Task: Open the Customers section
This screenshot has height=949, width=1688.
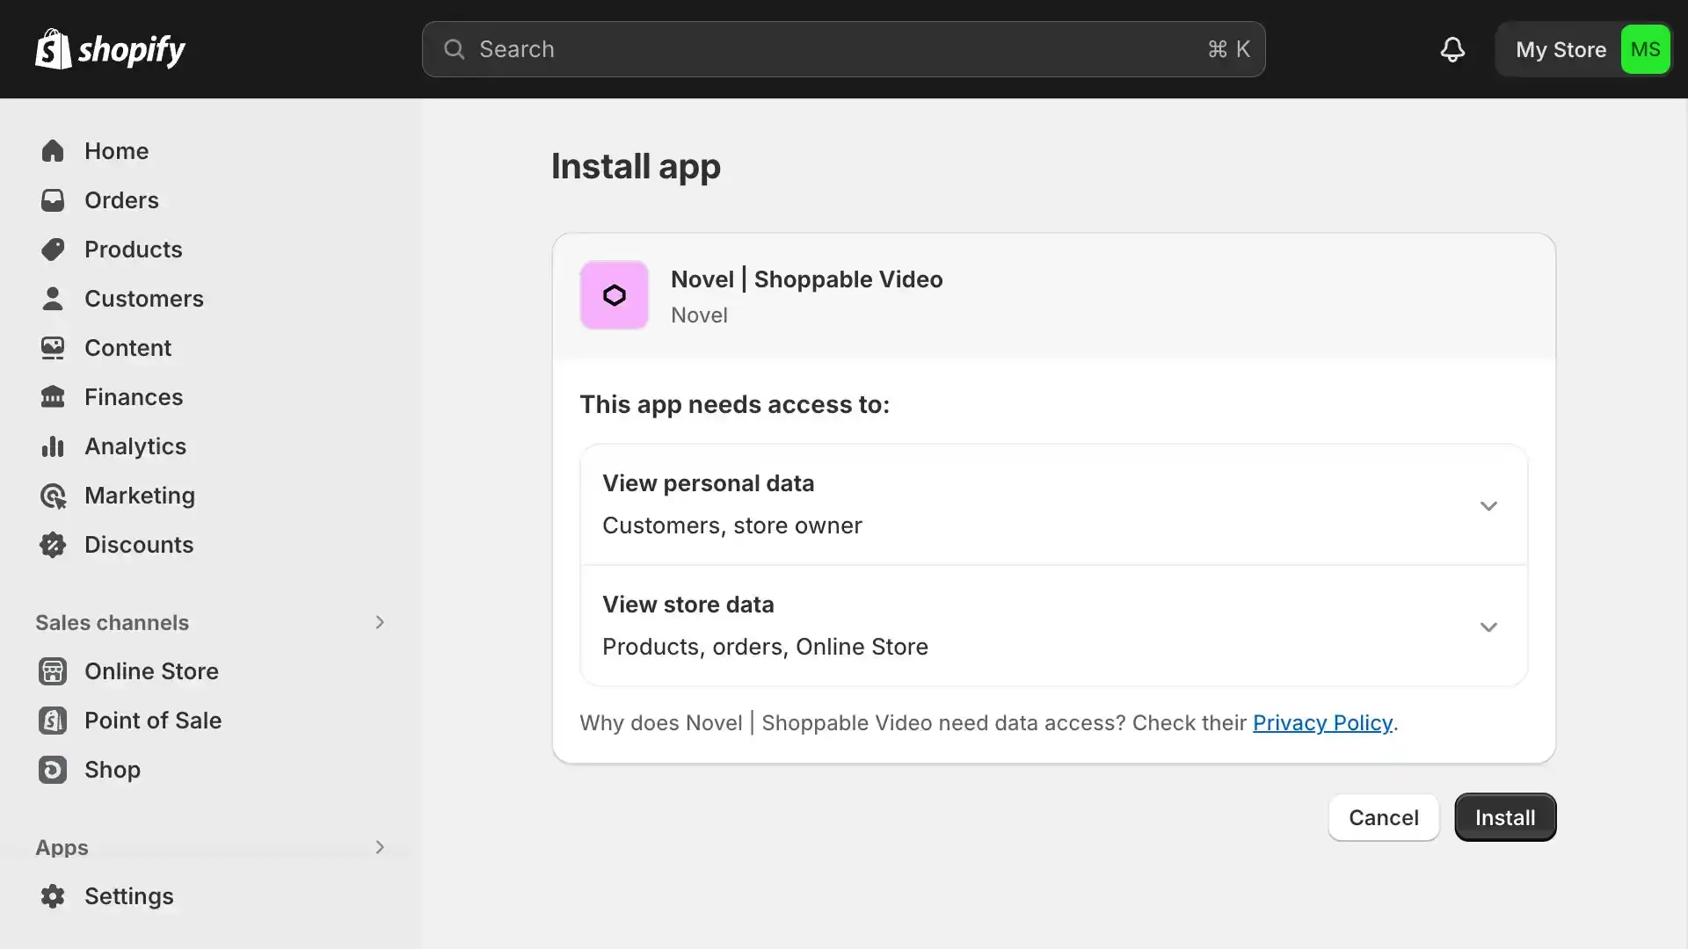Action: pyautogui.click(x=144, y=298)
